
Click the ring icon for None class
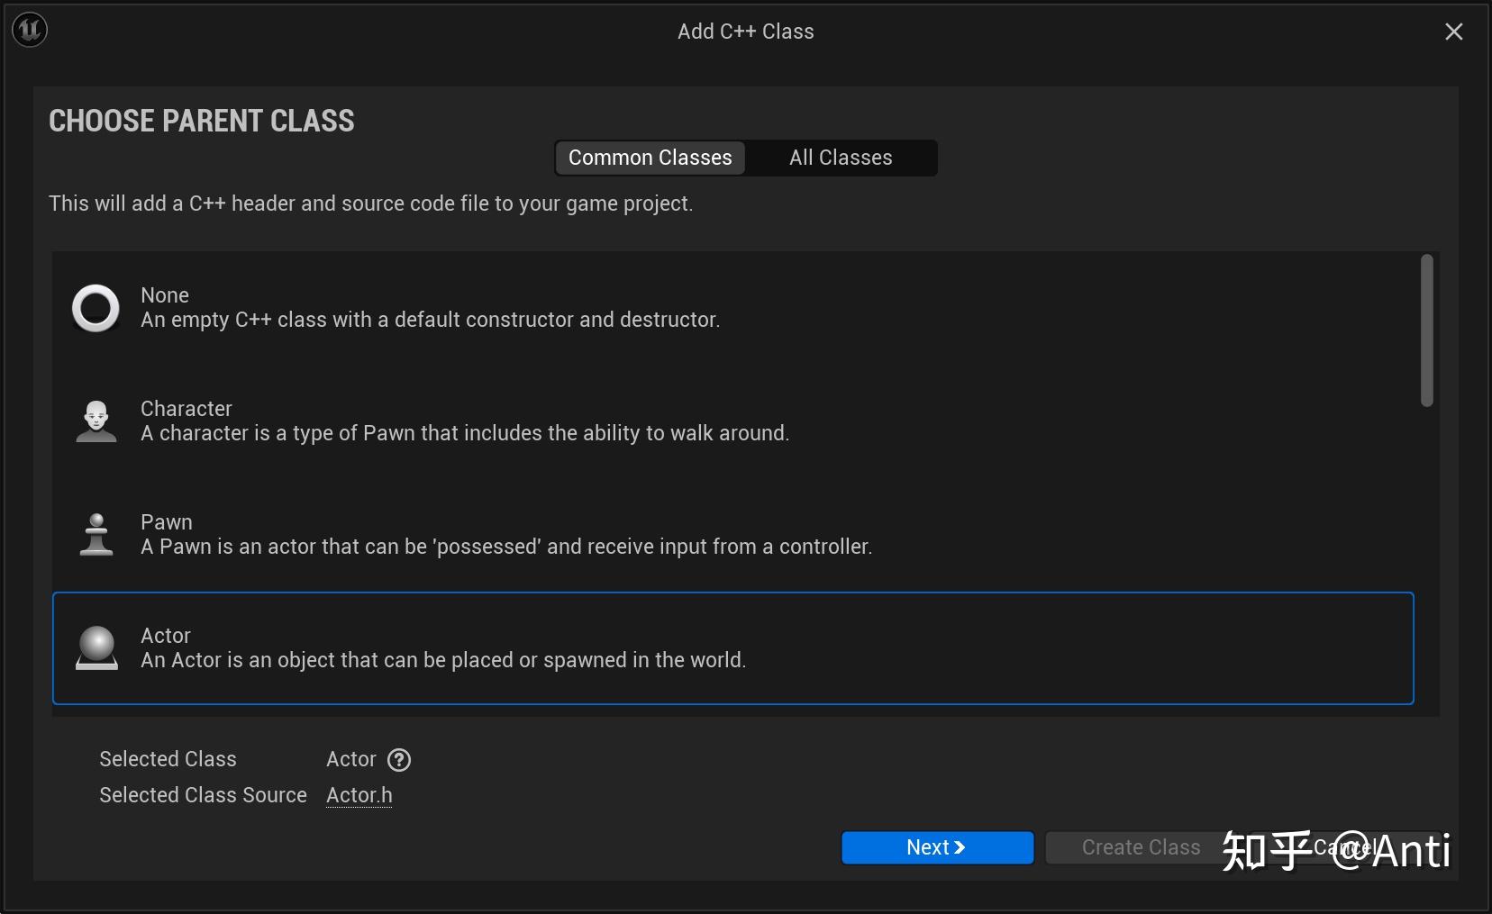[96, 308]
